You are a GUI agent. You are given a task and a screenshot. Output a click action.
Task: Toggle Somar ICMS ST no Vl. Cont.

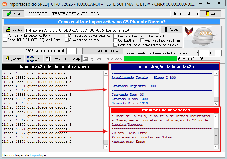tap(5, 40)
